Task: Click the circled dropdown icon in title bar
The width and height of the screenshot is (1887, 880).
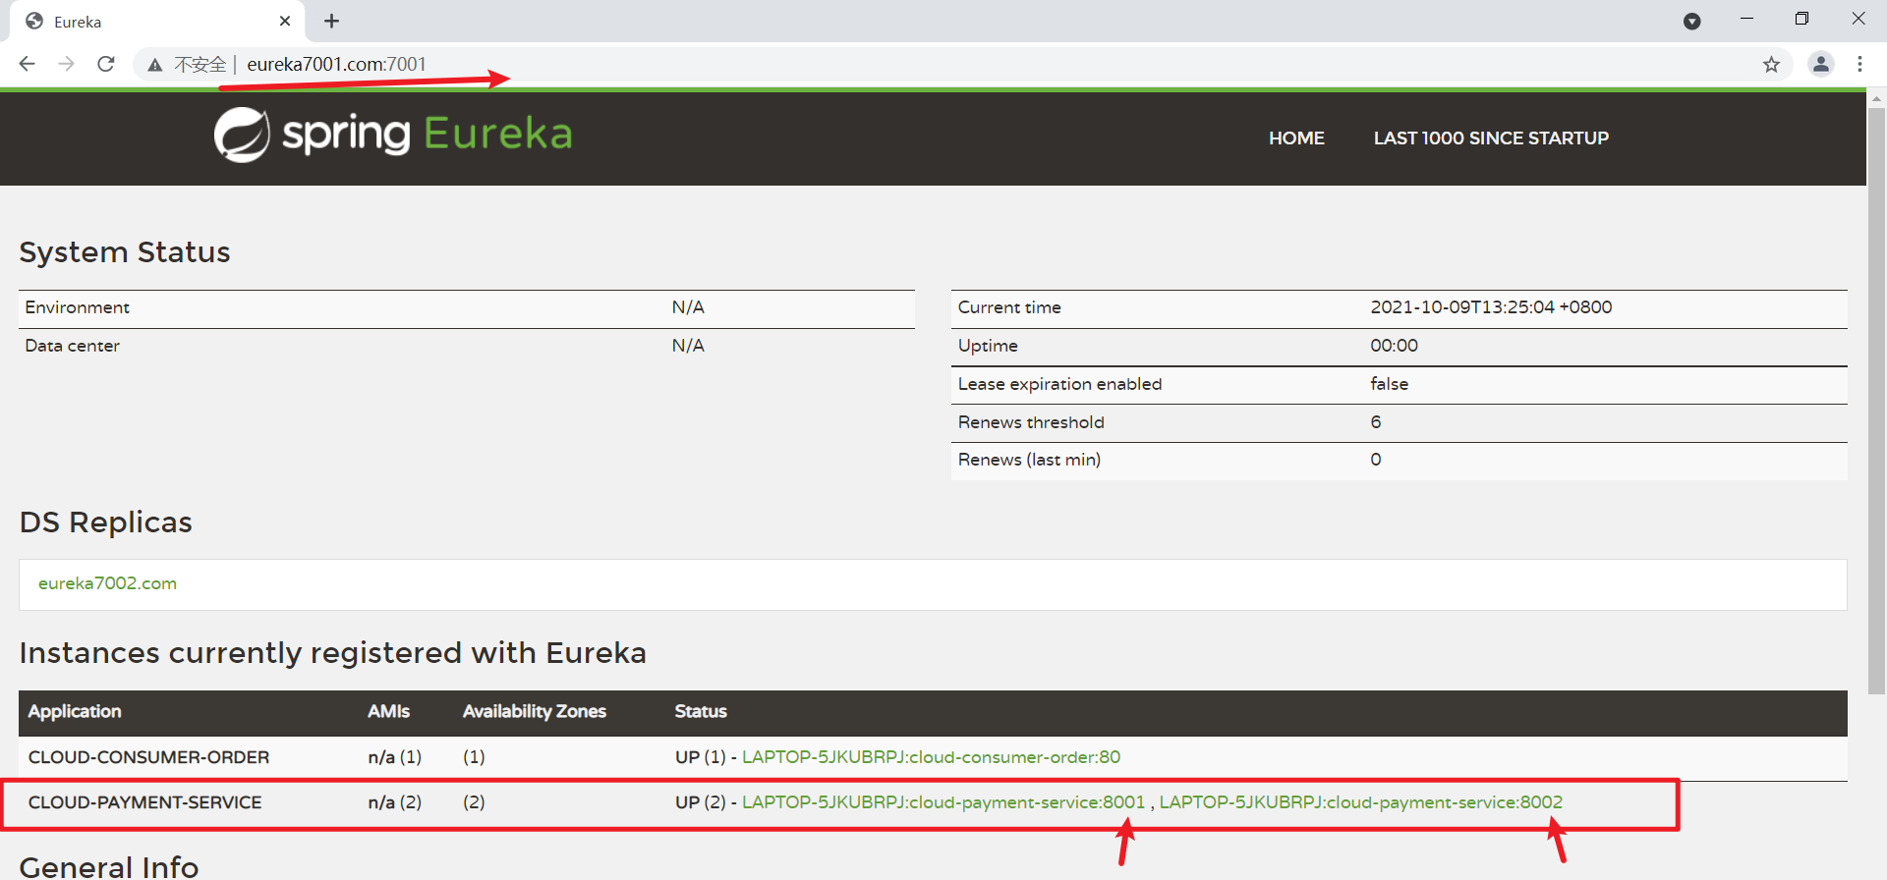Action: click(x=1692, y=21)
